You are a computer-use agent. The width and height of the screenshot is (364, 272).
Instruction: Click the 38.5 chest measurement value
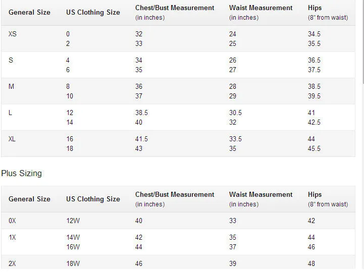click(x=141, y=113)
